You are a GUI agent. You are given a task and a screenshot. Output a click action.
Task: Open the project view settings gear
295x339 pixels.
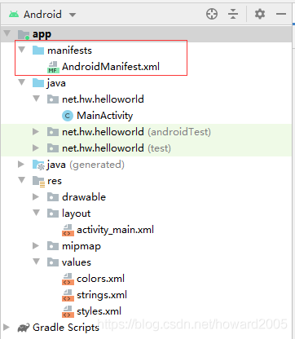point(260,14)
